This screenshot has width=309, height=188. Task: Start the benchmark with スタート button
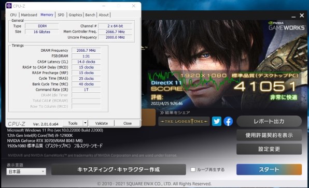click(269, 169)
